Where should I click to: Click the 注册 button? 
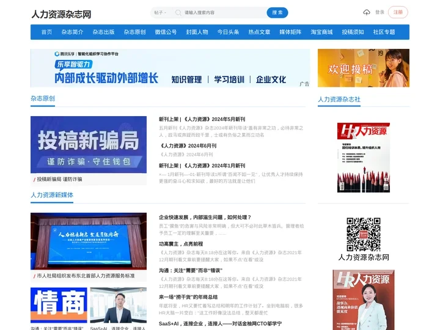398,12
